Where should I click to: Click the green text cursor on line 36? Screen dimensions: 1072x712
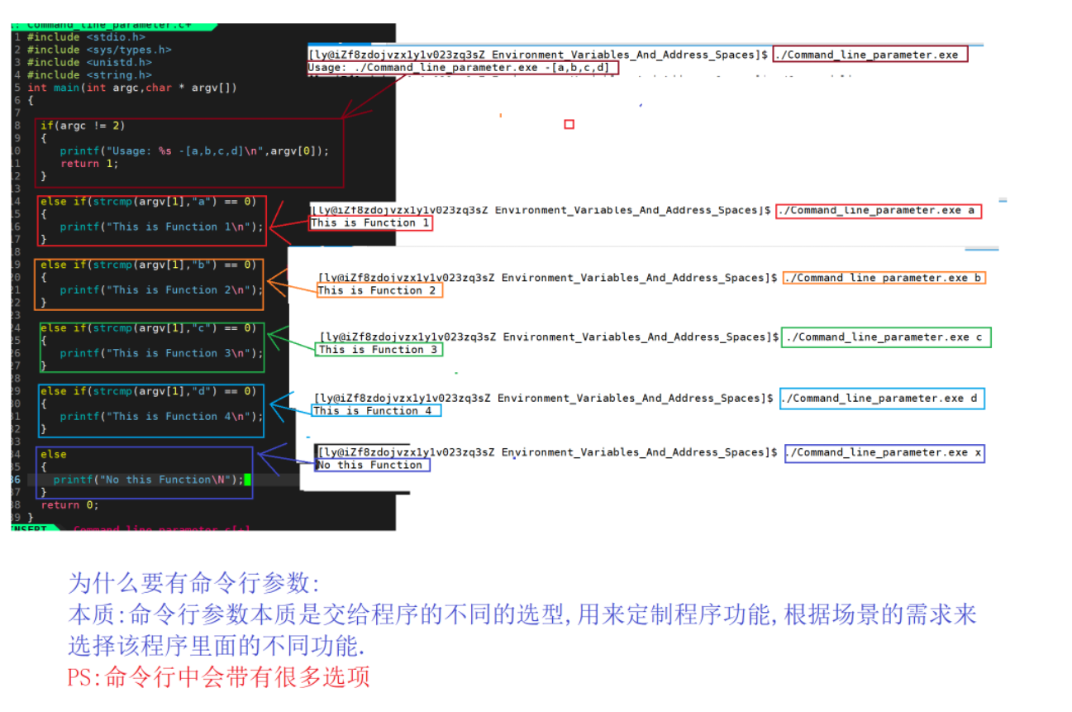[x=247, y=480]
